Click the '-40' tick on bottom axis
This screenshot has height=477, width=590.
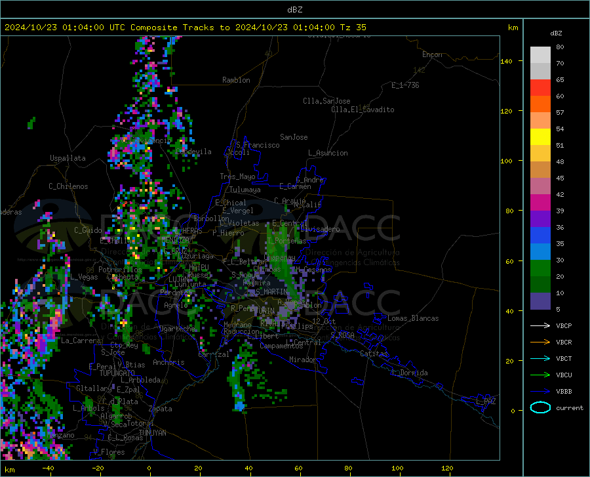48,468
